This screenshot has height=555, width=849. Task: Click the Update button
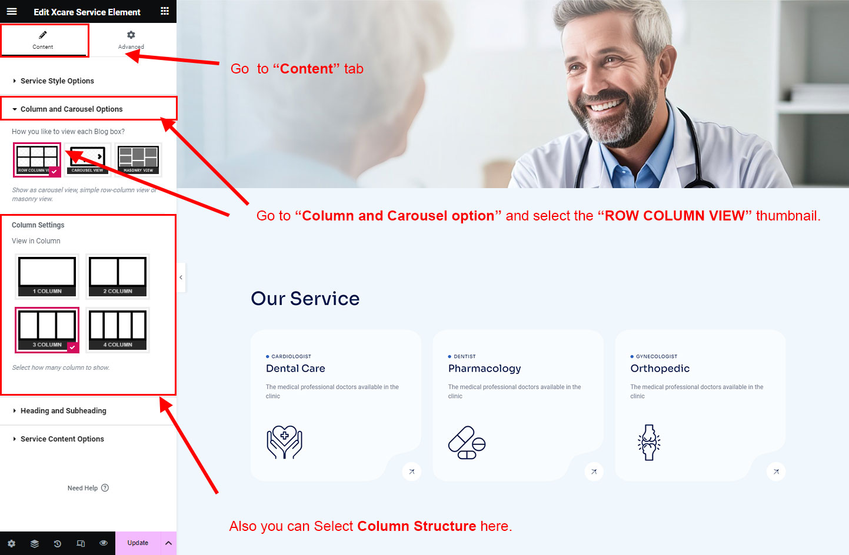click(x=138, y=543)
